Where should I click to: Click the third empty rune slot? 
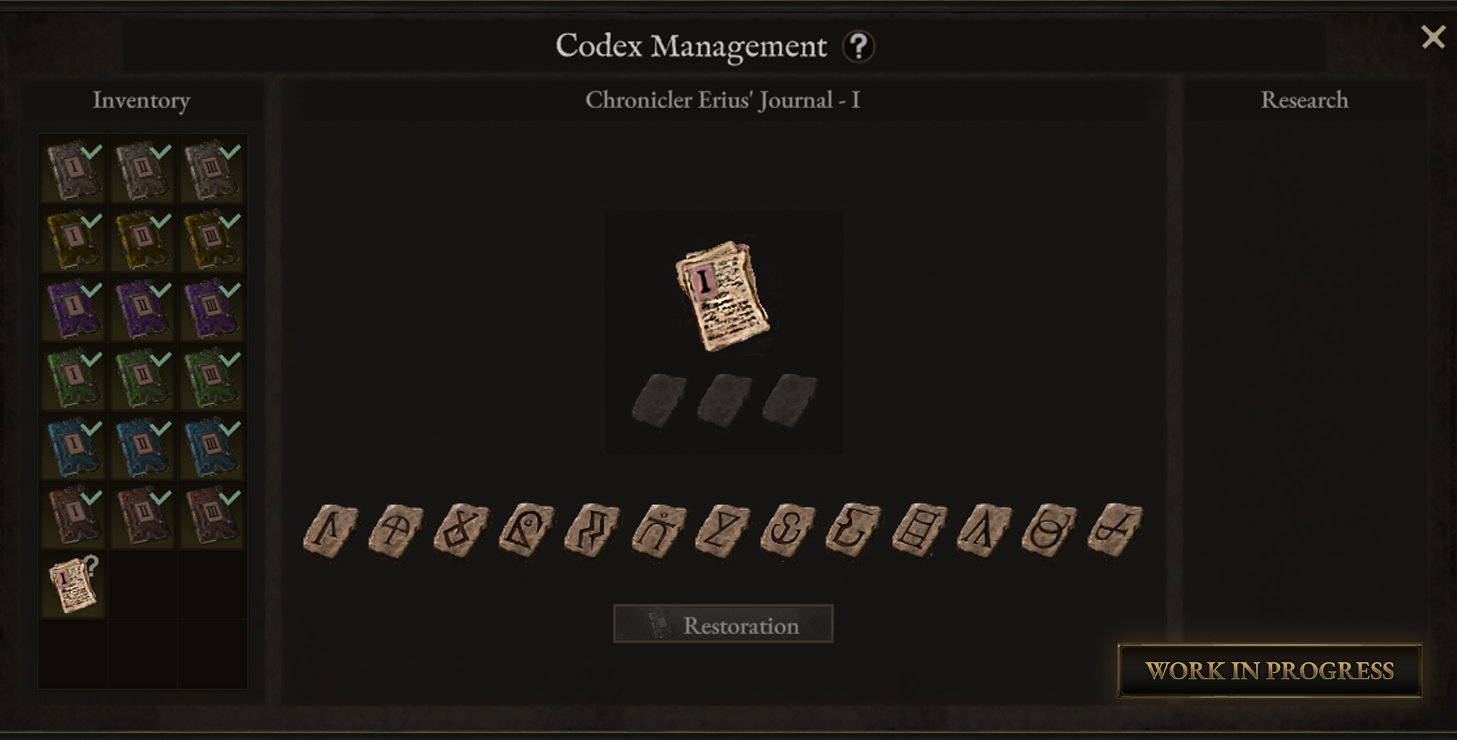(790, 400)
